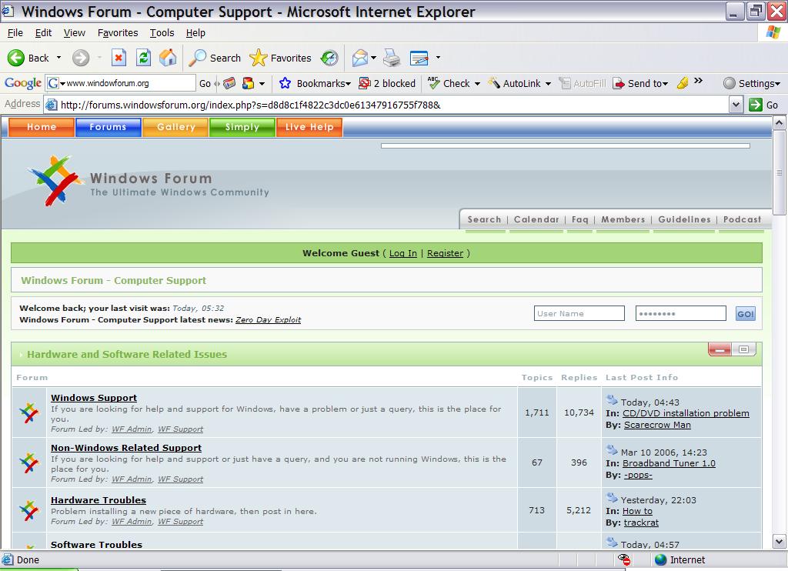Screen dimensions: 788x571
Task: Click the Windows Forum logo image
Action: [55, 181]
